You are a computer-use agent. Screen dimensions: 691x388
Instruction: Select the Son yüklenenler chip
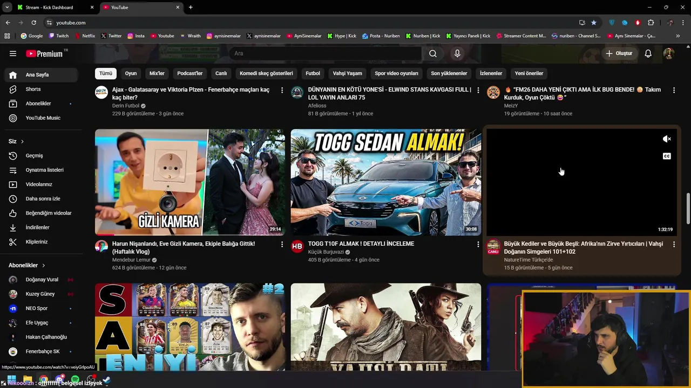449,73
